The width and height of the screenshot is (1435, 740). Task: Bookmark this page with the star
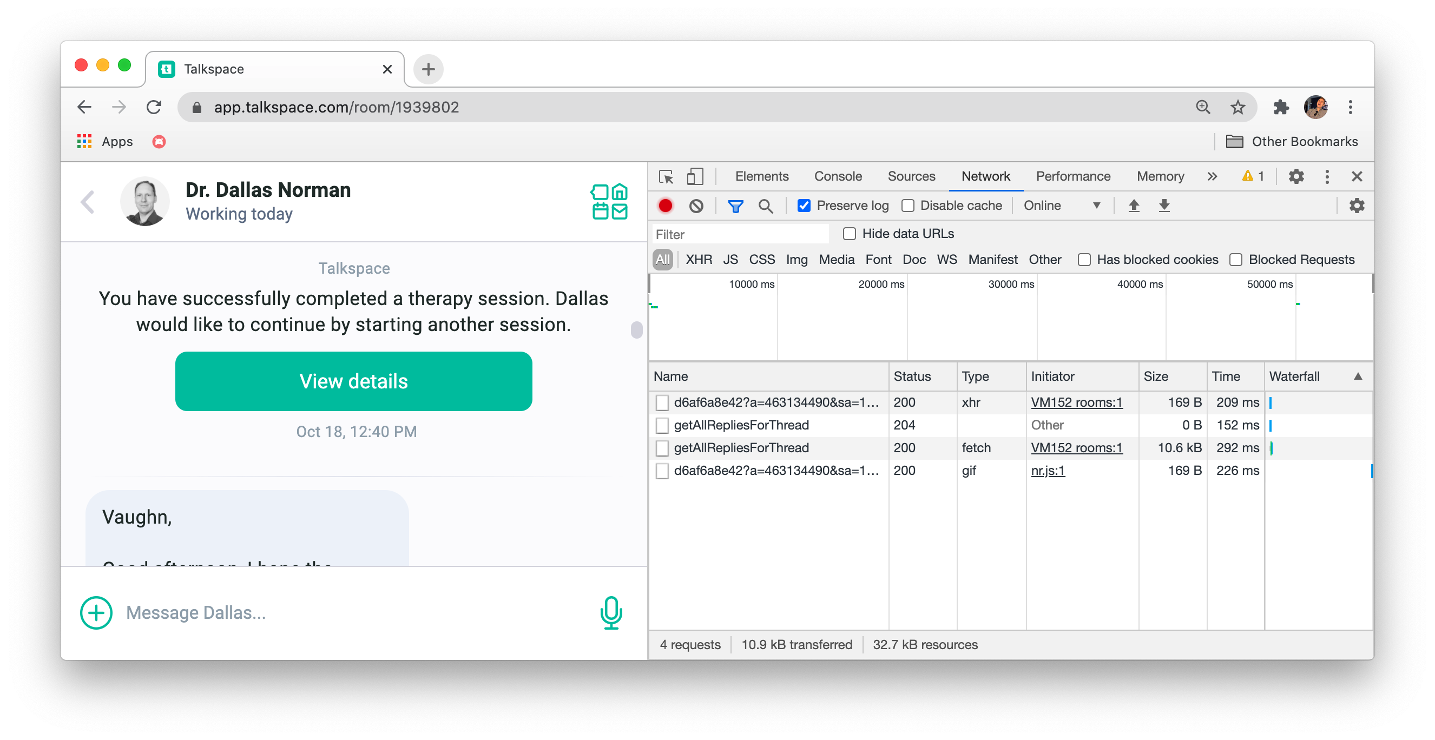point(1237,107)
